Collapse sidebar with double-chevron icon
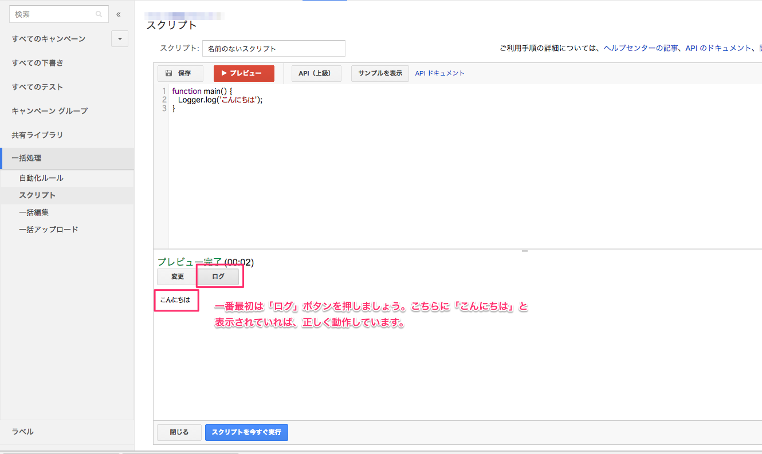This screenshot has height=454, width=762. (119, 14)
